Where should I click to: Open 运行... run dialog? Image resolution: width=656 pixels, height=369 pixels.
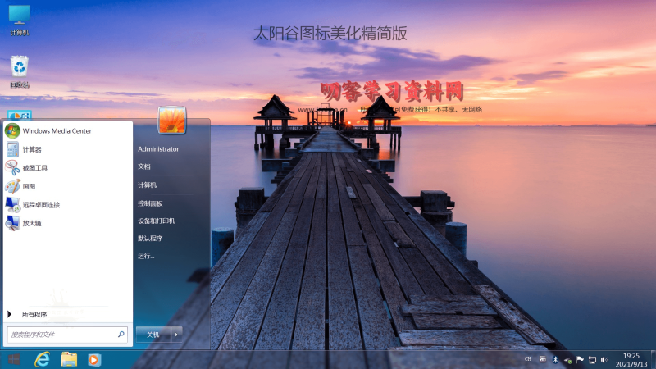[146, 256]
